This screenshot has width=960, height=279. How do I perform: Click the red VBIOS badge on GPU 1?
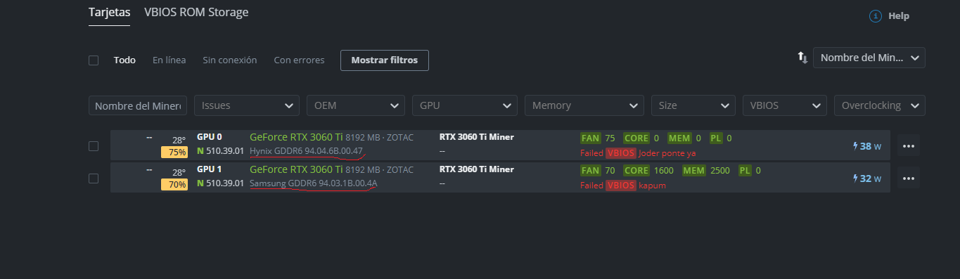click(x=621, y=186)
